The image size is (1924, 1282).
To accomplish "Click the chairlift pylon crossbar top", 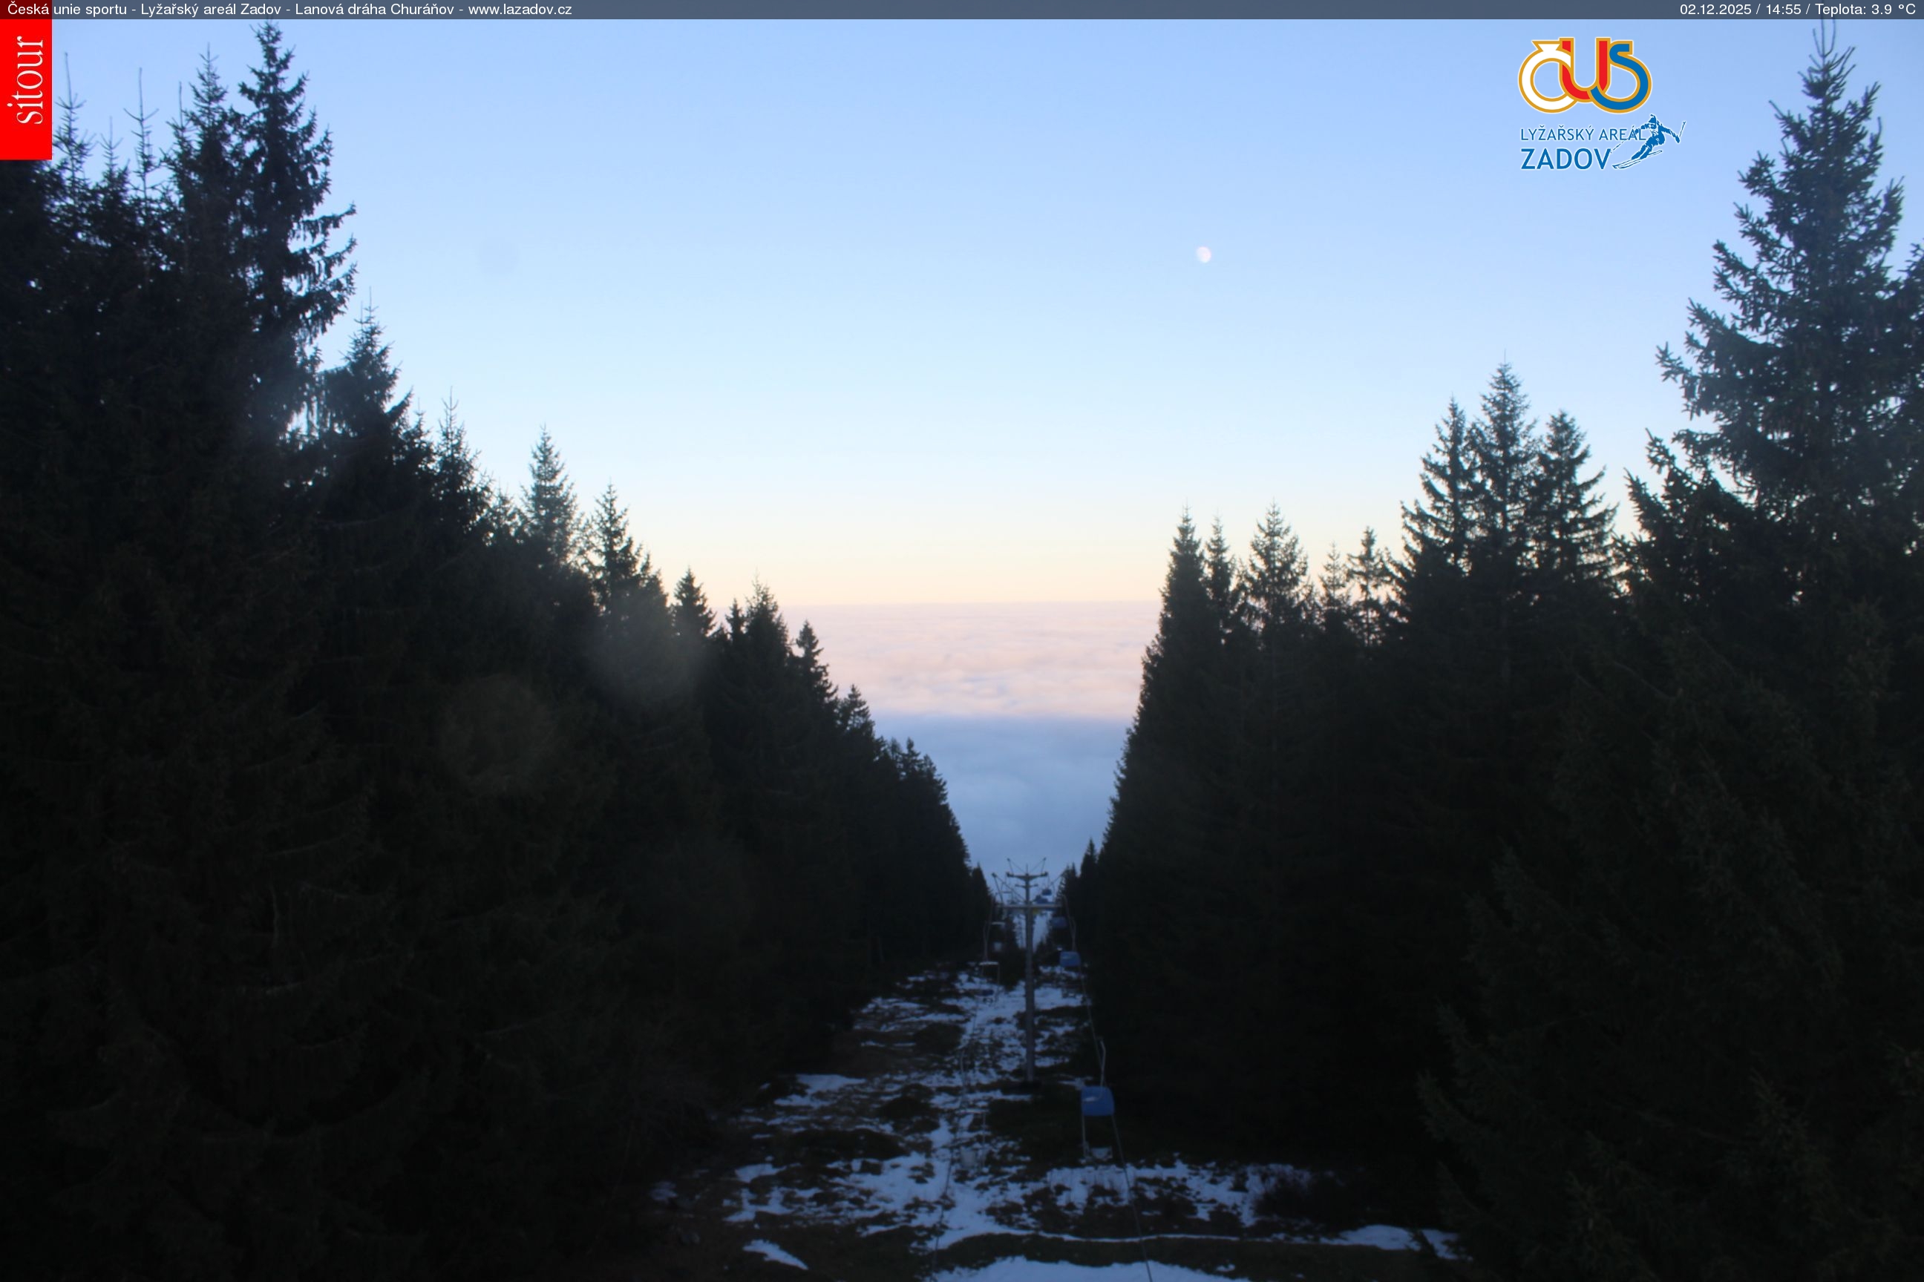I will pos(1027,875).
